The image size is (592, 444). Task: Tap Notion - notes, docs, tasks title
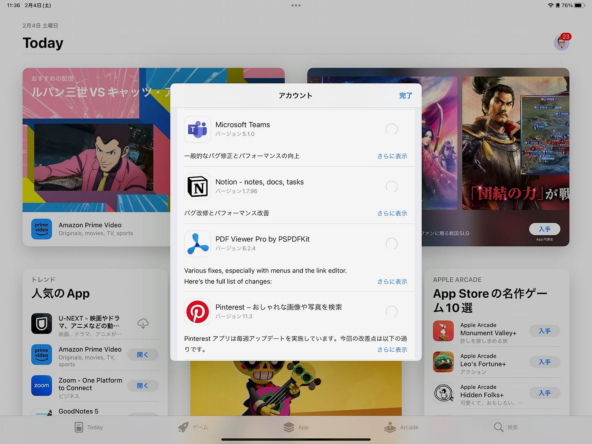click(259, 182)
